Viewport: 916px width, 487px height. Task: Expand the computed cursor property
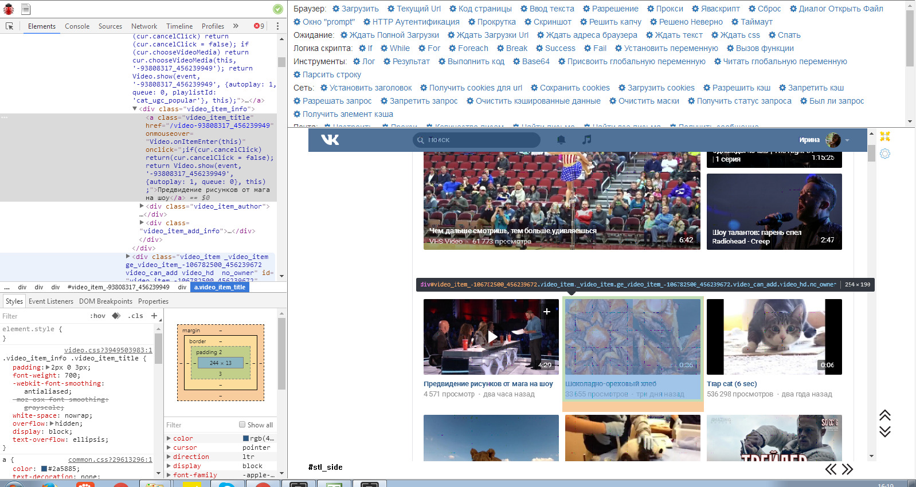[x=169, y=447]
